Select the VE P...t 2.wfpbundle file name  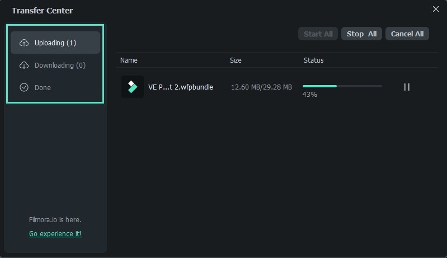(180, 87)
